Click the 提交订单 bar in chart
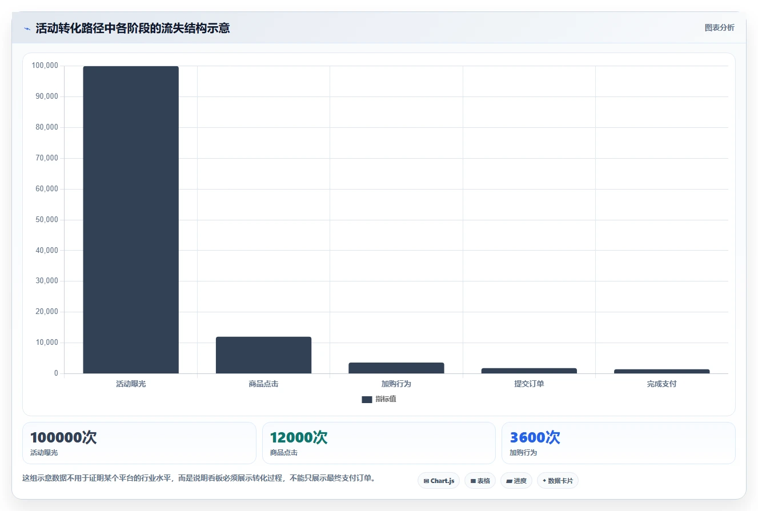758x511 pixels. coord(529,371)
